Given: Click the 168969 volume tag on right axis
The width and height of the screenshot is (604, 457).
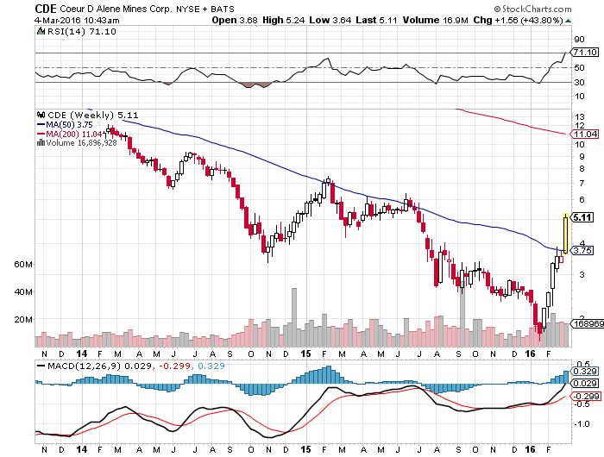Looking at the screenshot, I should point(587,324).
